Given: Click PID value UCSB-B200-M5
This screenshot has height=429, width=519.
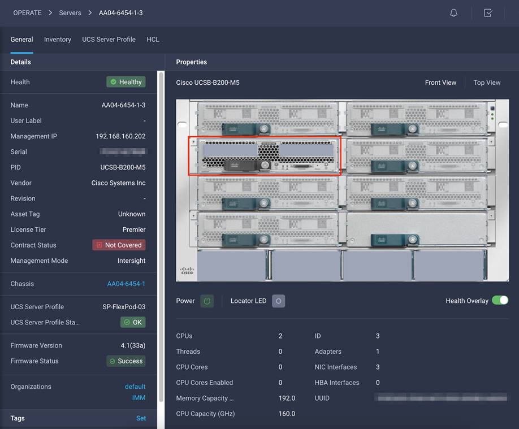Looking at the screenshot, I should tap(123, 167).
